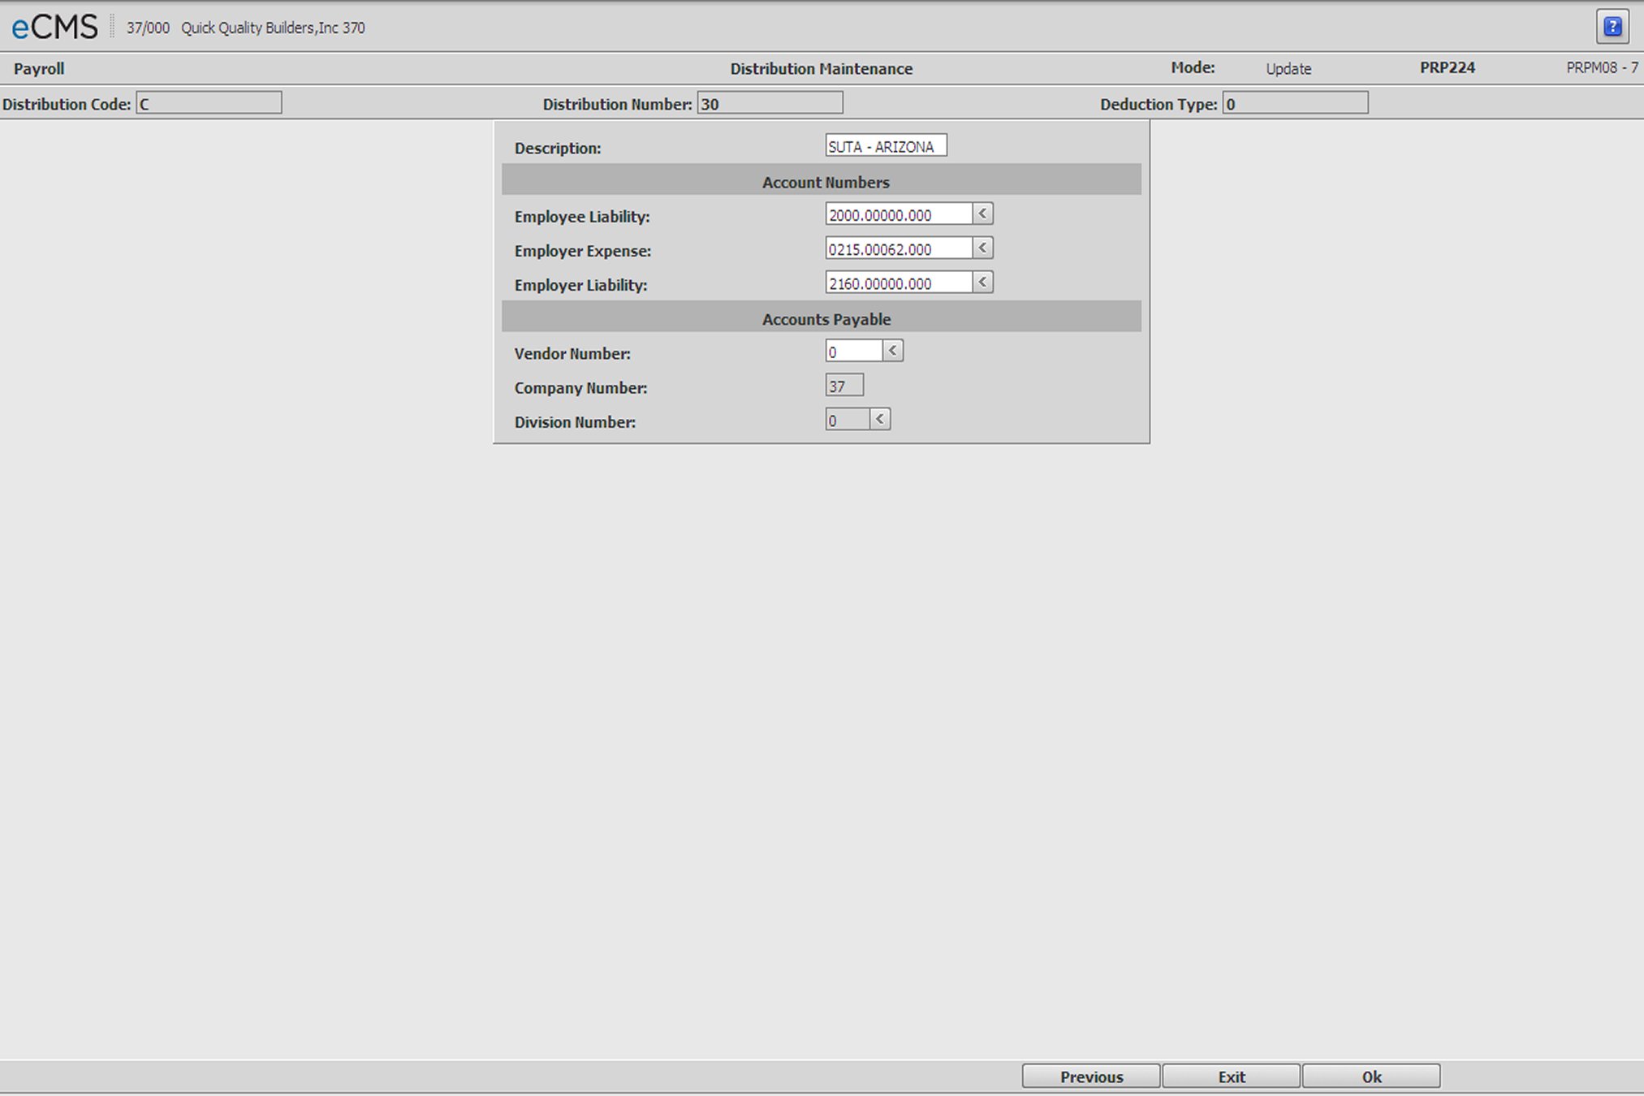Click the Employer Liability: label

point(580,285)
